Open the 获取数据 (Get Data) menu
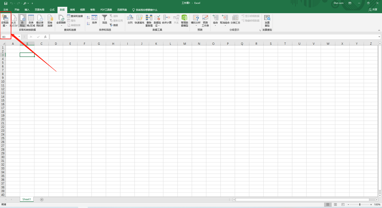 pos(5,20)
